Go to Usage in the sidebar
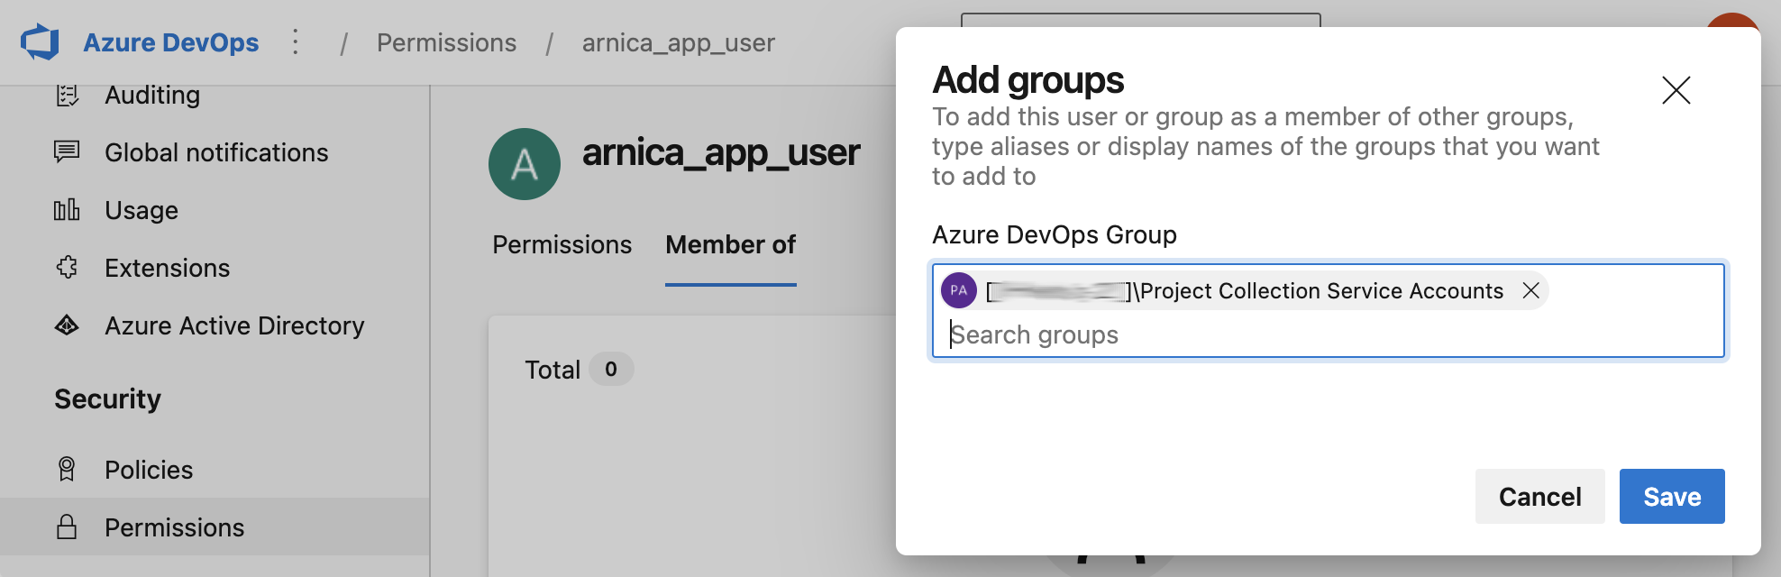This screenshot has width=1781, height=577. 142,210
